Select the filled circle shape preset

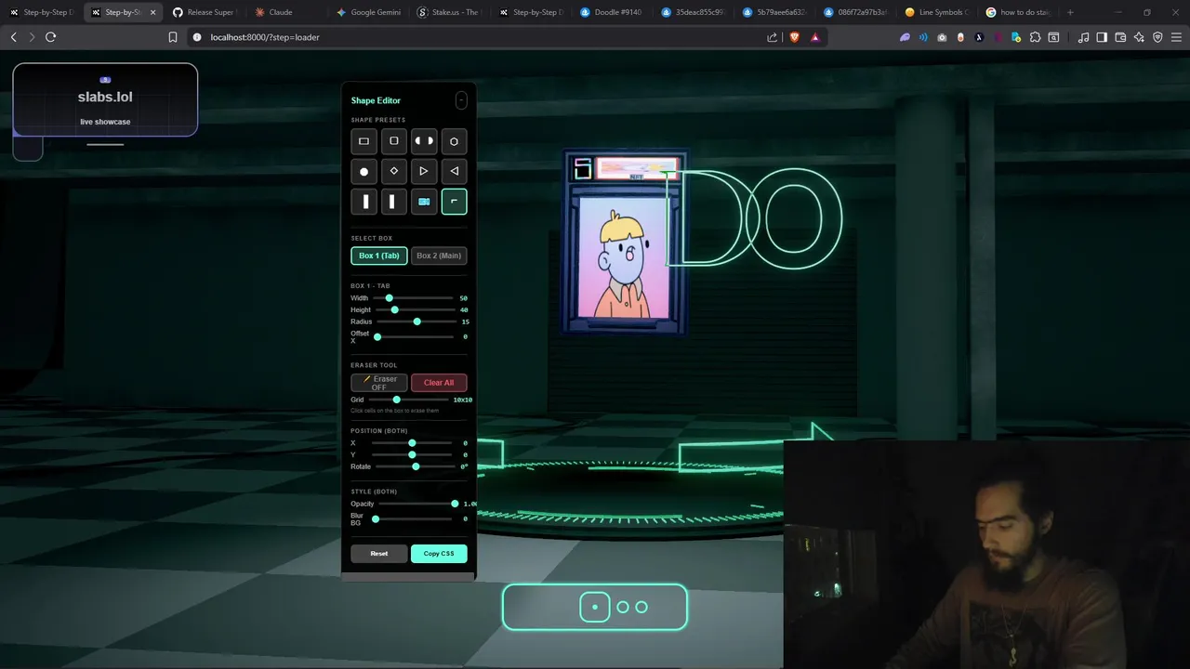364,171
